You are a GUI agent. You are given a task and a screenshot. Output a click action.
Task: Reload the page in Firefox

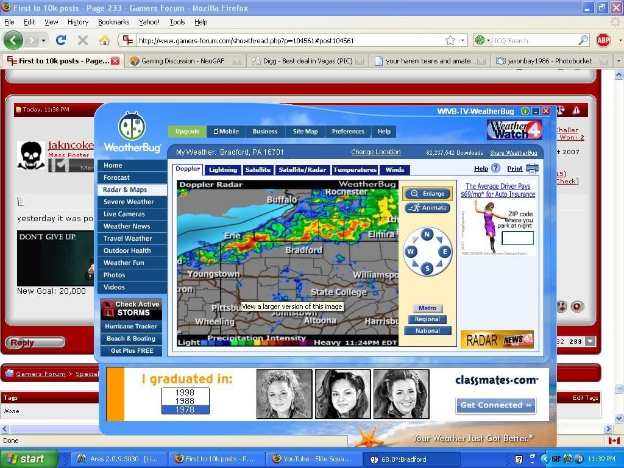click(61, 40)
